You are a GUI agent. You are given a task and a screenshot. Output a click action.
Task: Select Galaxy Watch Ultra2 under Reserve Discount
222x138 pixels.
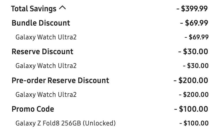46,66
